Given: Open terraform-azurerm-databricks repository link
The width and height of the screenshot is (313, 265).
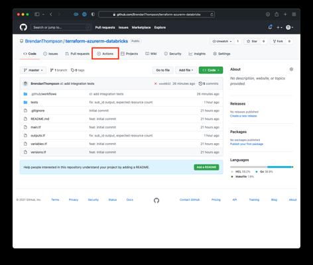Looking at the screenshot, I should pos(97,41).
